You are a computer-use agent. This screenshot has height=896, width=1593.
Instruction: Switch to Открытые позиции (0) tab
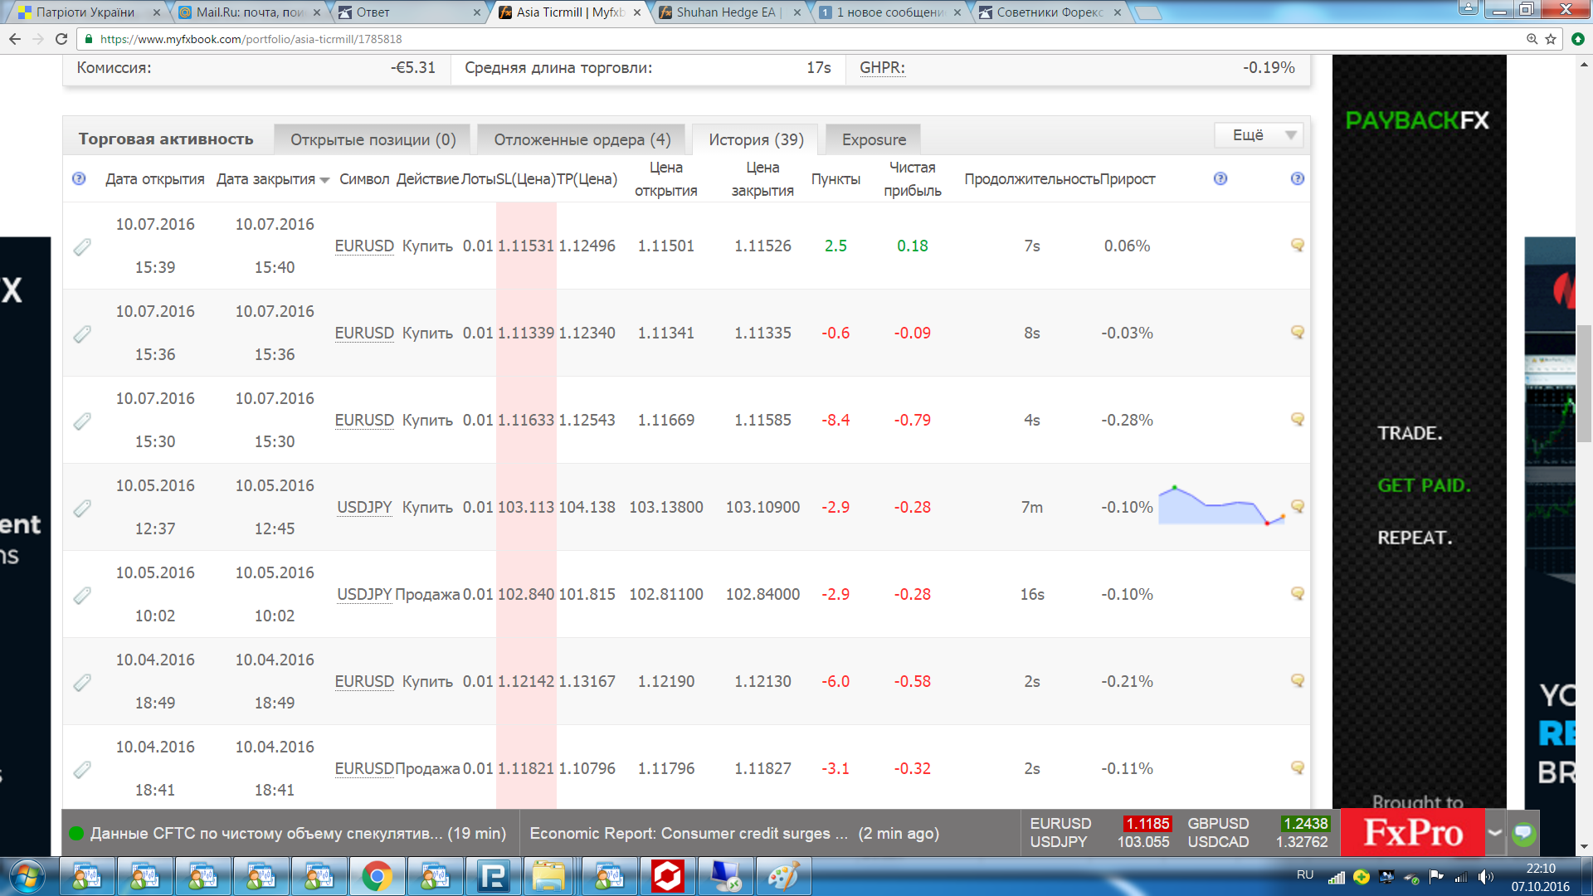tap(373, 139)
